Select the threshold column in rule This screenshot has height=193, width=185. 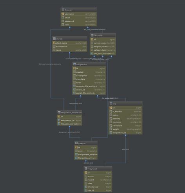125,126
